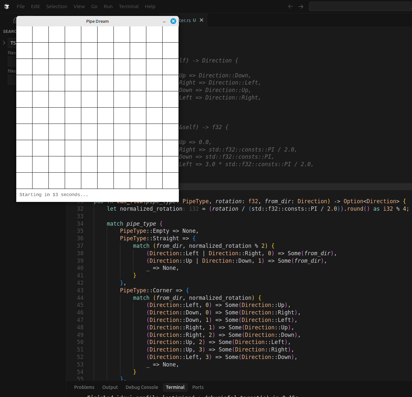This screenshot has height=397, width=412.
Task: Click line number 54 in gutter
Action: tap(80, 372)
